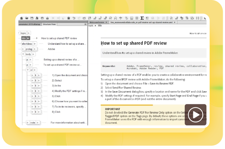This screenshot has width=225, height=149.
Task: Click the grid-of-dots icon at the toolbar's far right
Action: pyautogui.click(x=198, y=18)
